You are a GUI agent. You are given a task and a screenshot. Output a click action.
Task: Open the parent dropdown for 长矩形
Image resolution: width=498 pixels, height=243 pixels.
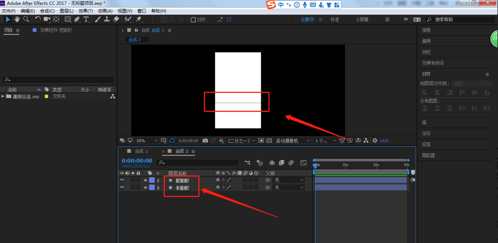[289, 187]
